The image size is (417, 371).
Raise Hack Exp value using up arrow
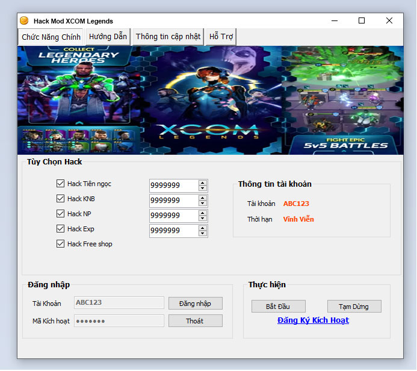[202, 228]
